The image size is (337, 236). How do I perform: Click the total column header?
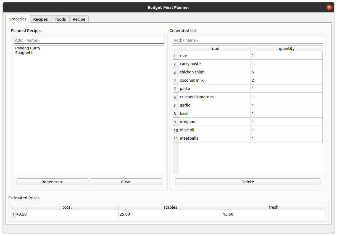(x=67, y=207)
